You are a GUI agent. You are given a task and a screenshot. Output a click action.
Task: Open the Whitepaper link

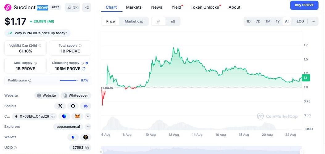click(76, 96)
